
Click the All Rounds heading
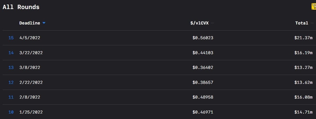[x=21, y=7]
